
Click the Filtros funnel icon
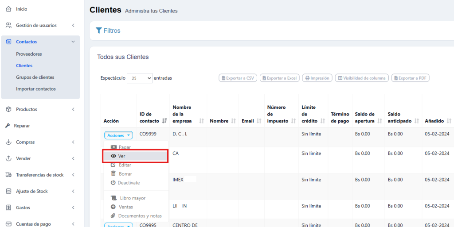[x=99, y=31]
